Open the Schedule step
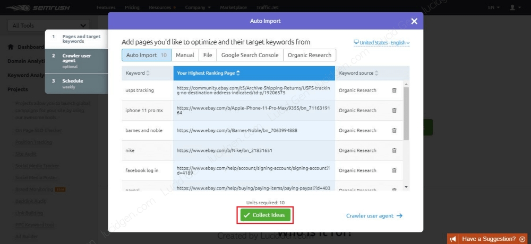 coord(73,83)
